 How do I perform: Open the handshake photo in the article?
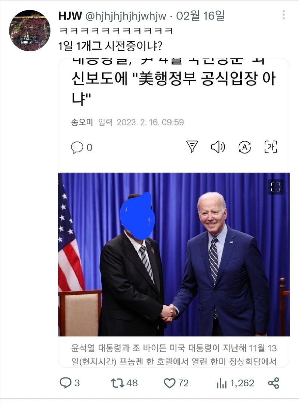174,255
